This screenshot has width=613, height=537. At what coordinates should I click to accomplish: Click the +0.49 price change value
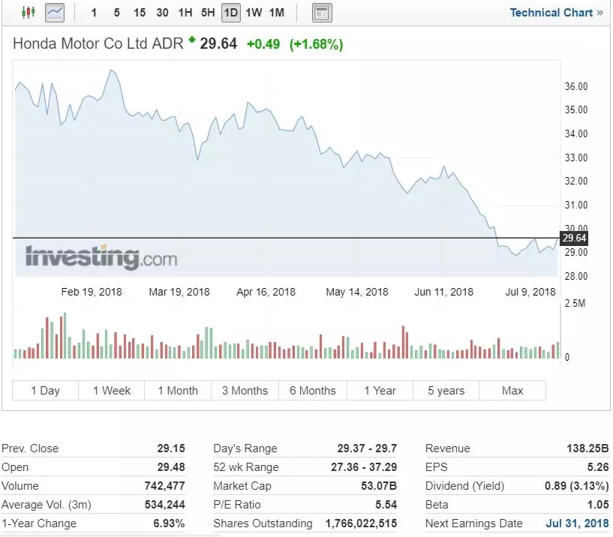[263, 44]
